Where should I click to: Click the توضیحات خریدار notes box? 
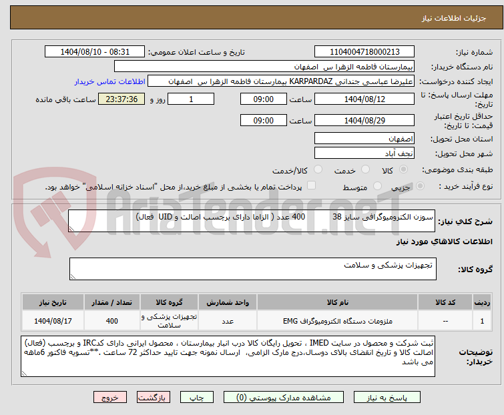(x=228, y=356)
